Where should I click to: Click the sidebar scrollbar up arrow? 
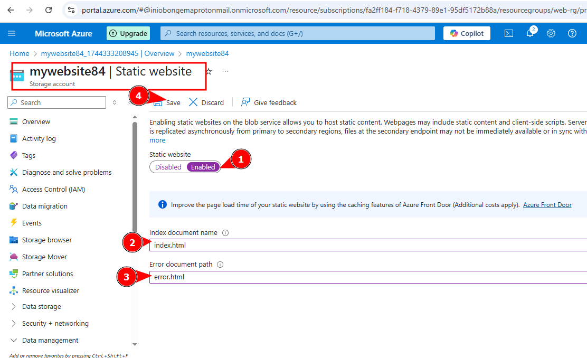point(135,117)
